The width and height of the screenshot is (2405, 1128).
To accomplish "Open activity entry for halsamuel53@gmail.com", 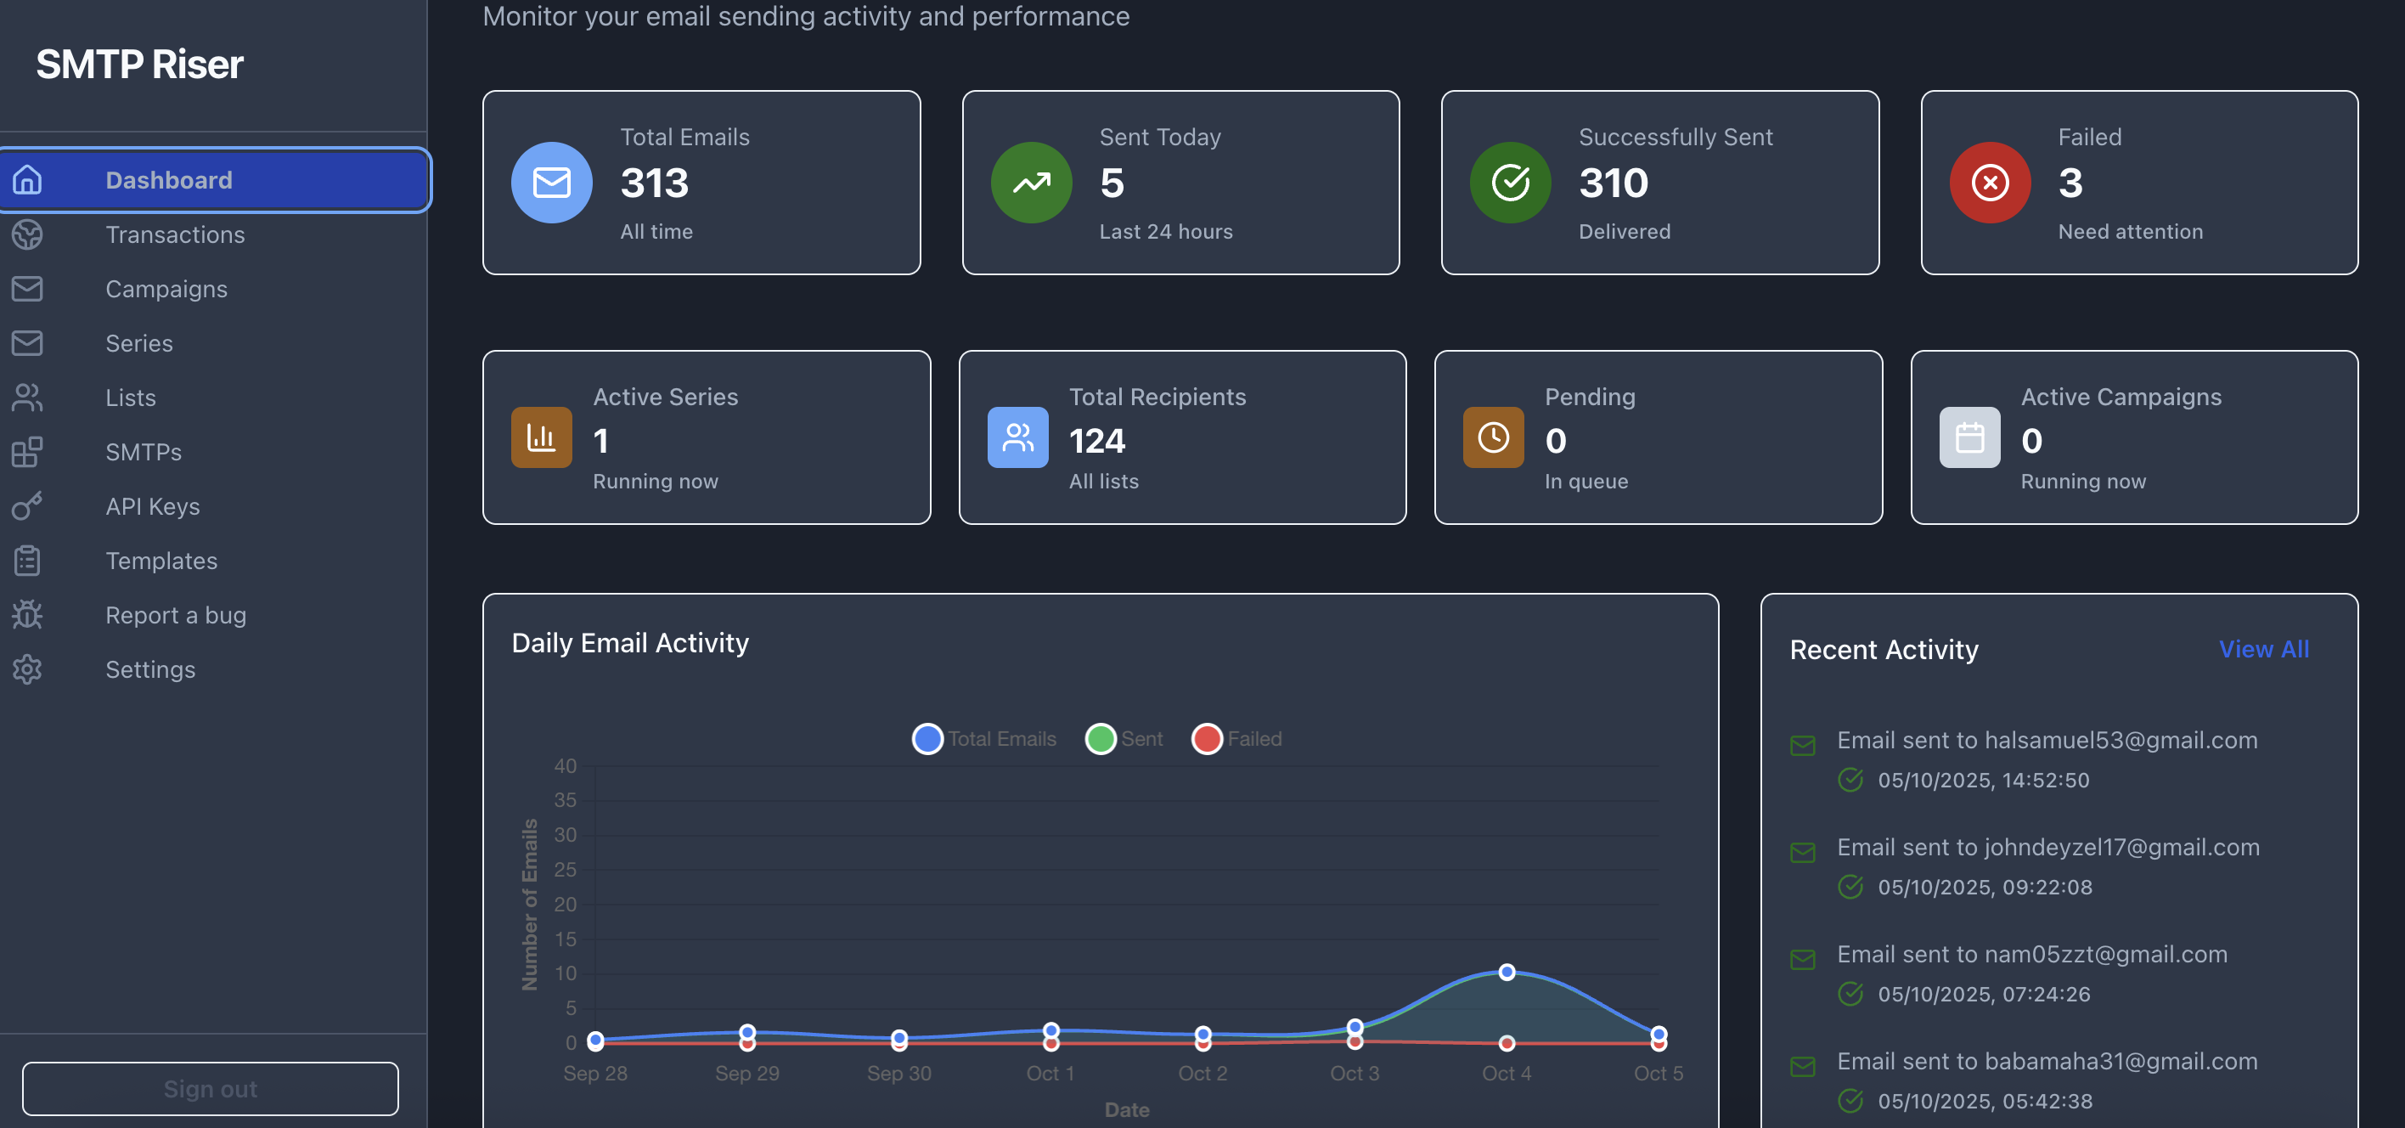I will (x=2047, y=741).
